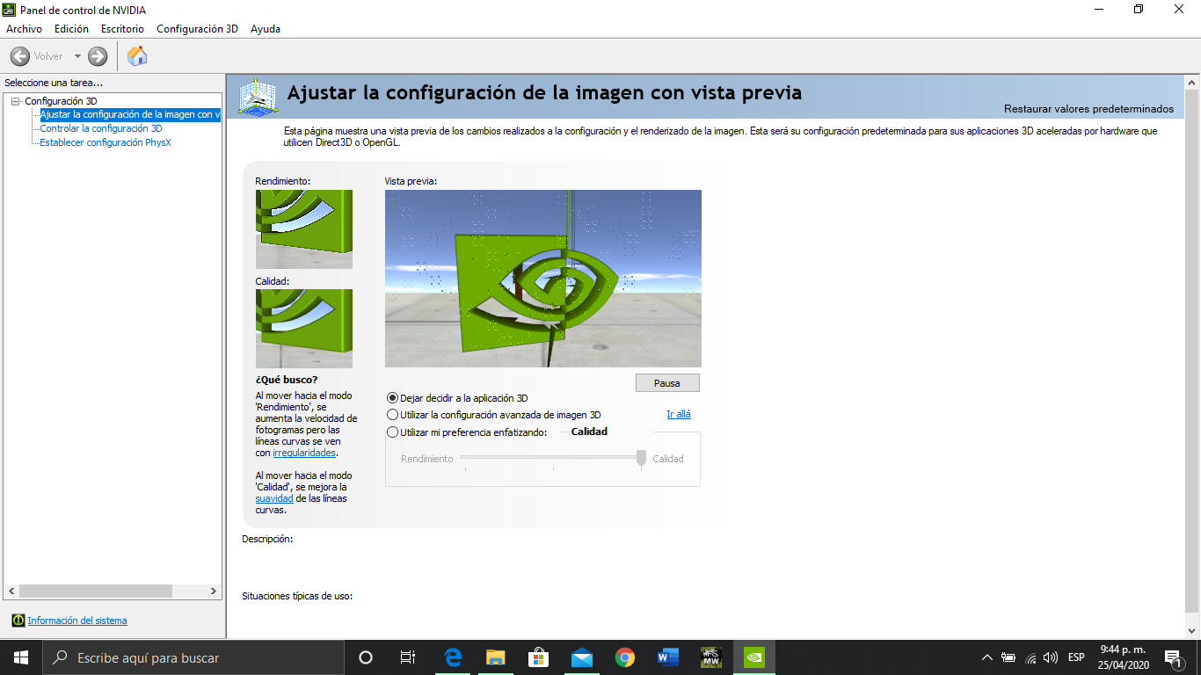Select Utilizar mi preferencia enfatizando option
This screenshot has height=675, width=1201.
(467, 432)
